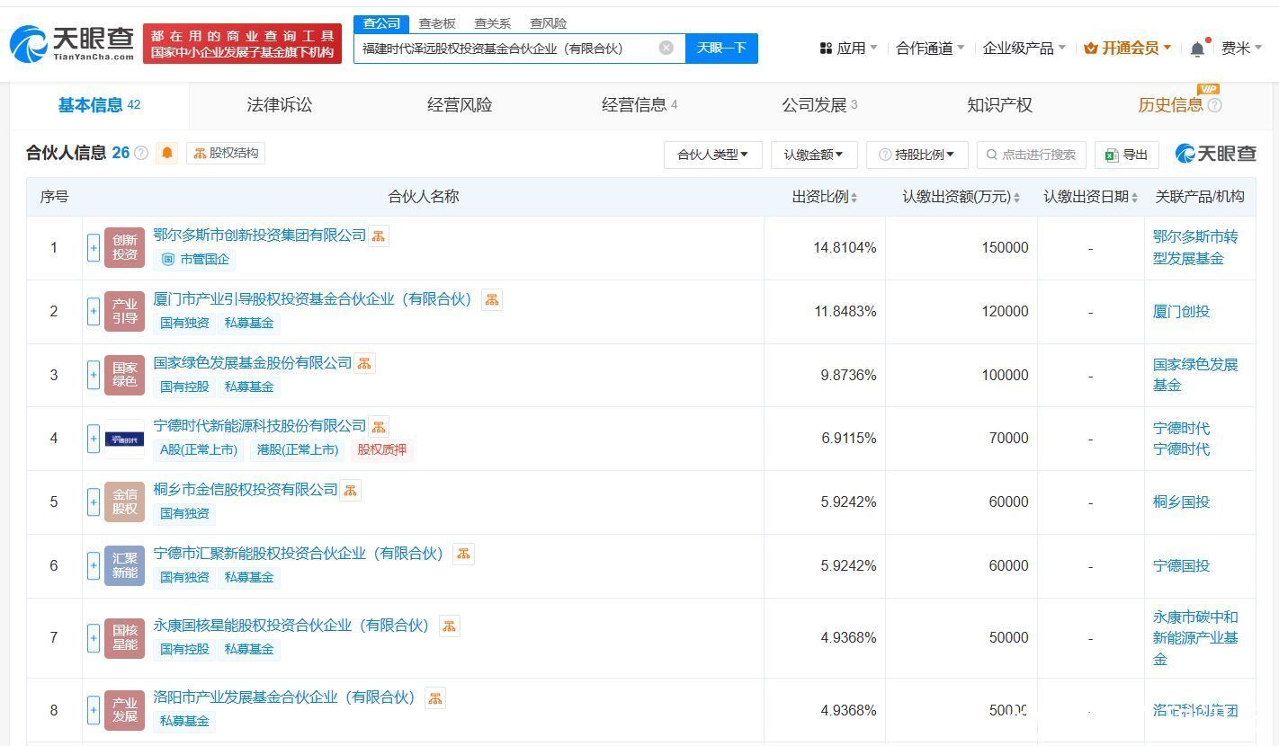Viewport: 1279px width, 746px height.
Task: Open equity chart icon for 鄂尔多斯市创新投资集团
Action: coord(379,235)
